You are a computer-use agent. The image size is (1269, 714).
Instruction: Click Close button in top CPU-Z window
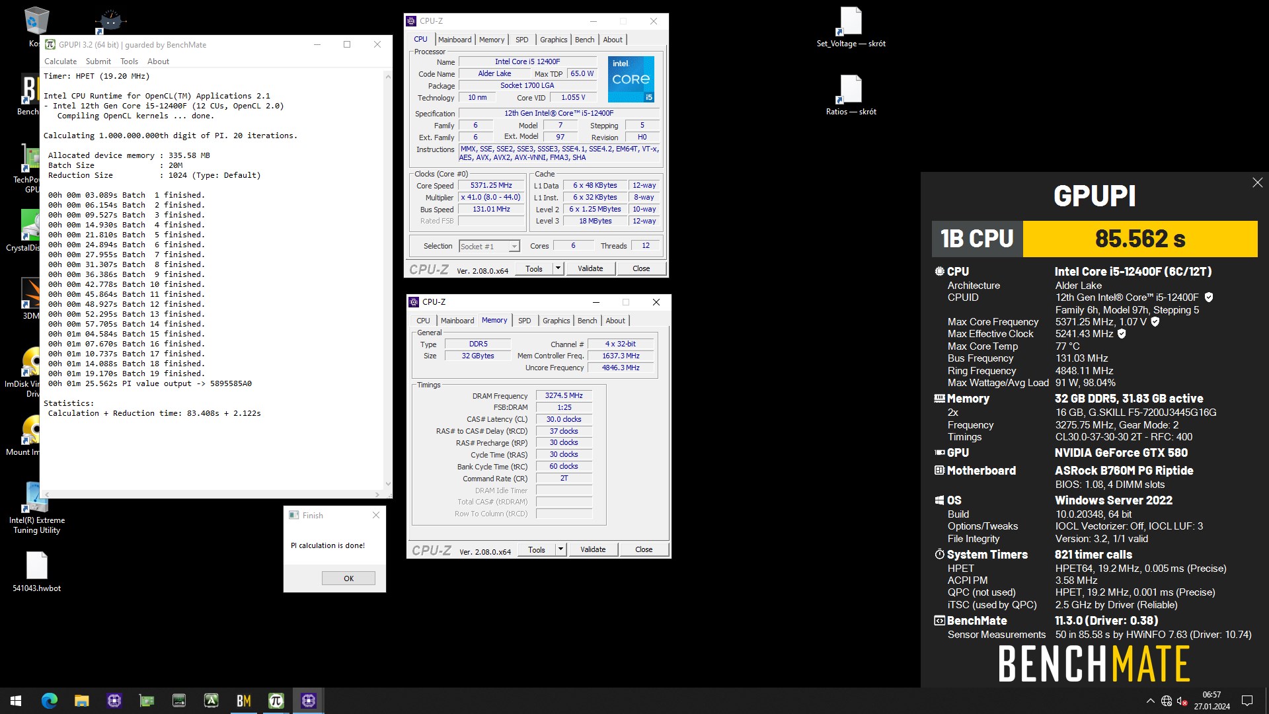[641, 268]
